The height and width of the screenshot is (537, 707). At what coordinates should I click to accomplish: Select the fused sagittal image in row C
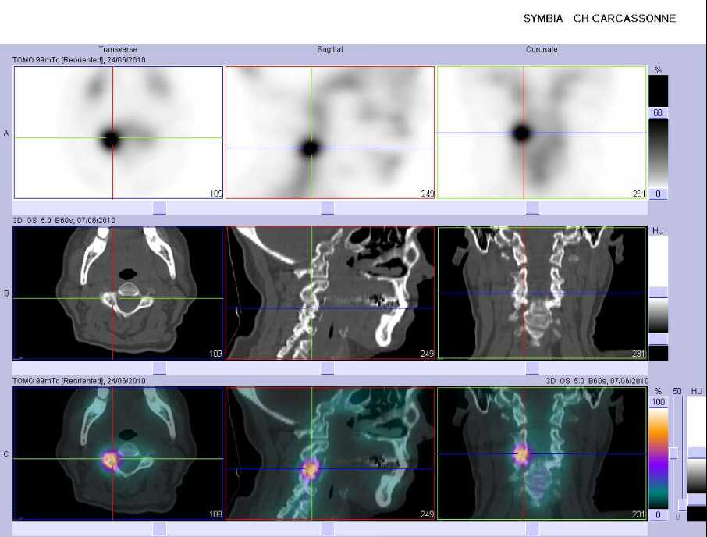tap(330, 453)
